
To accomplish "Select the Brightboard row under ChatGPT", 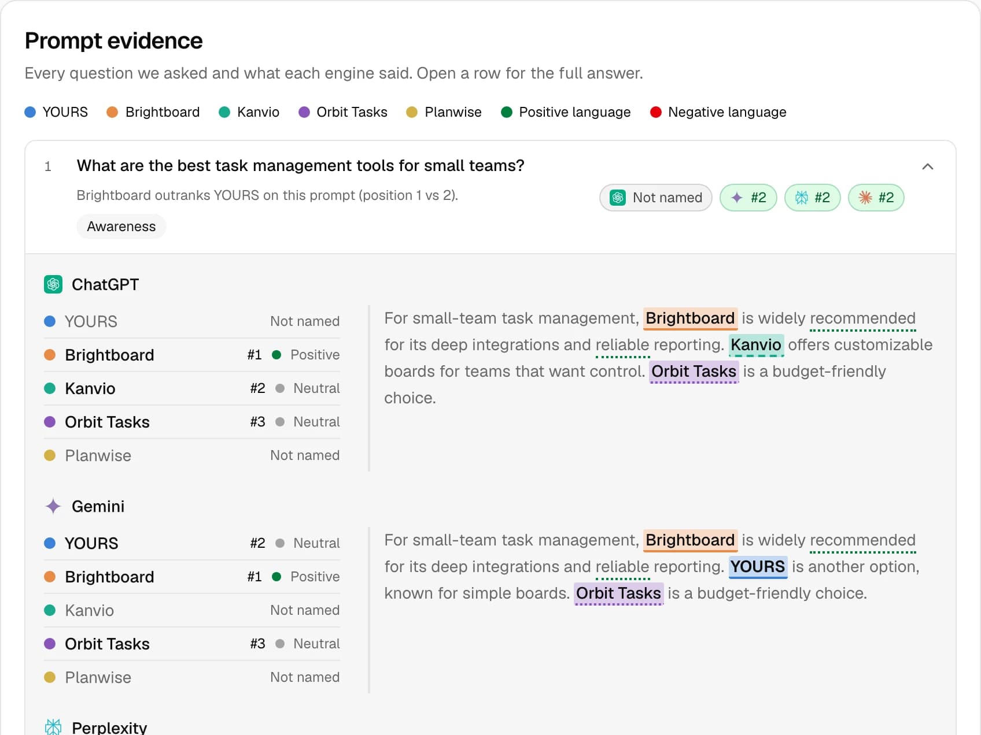I will (192, 355).
